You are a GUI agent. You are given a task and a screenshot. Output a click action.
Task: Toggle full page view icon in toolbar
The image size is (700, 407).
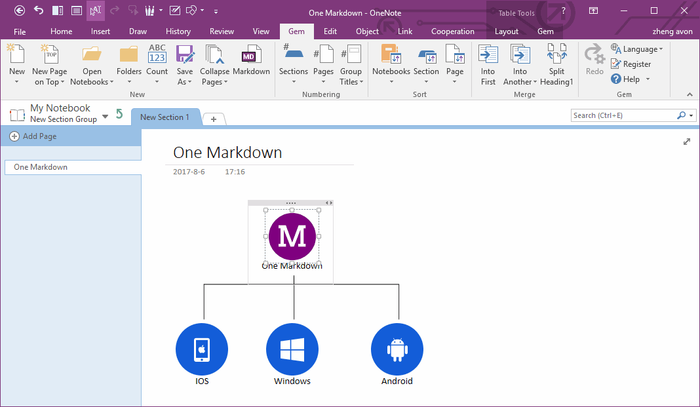click(x=77, y=10)
